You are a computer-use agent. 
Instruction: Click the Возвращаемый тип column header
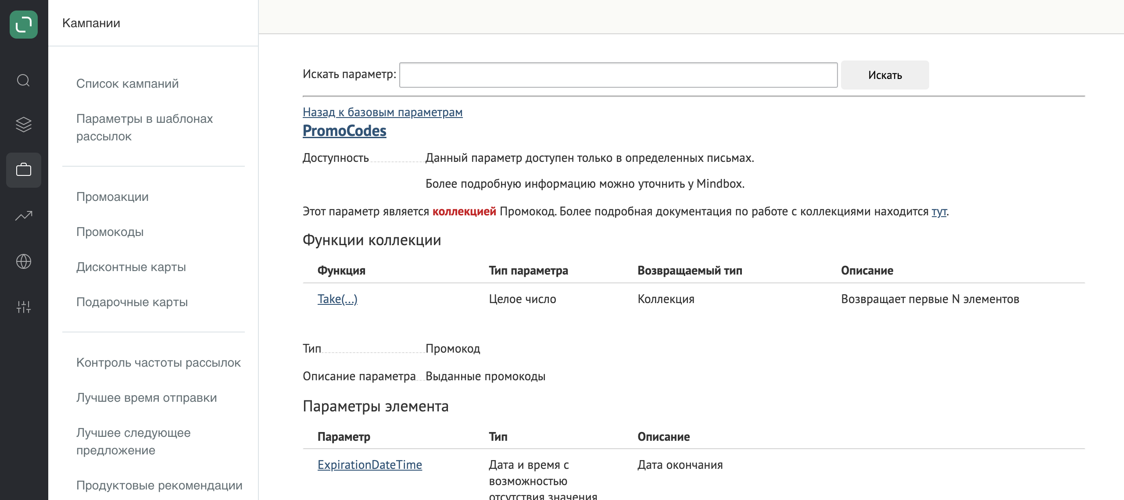pos(690,271)
